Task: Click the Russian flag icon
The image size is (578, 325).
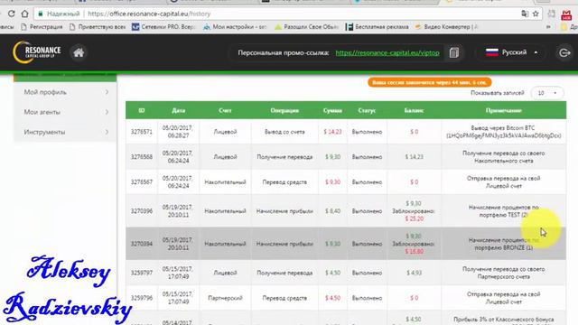Action: click(491, 52)
